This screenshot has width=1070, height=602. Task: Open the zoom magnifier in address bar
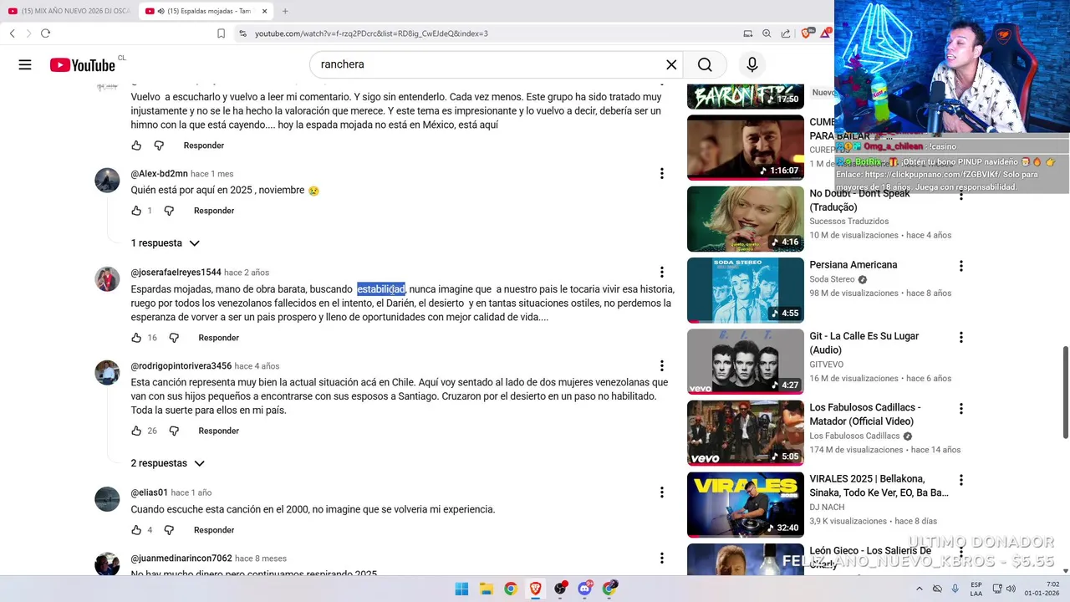tap(767, 33)
